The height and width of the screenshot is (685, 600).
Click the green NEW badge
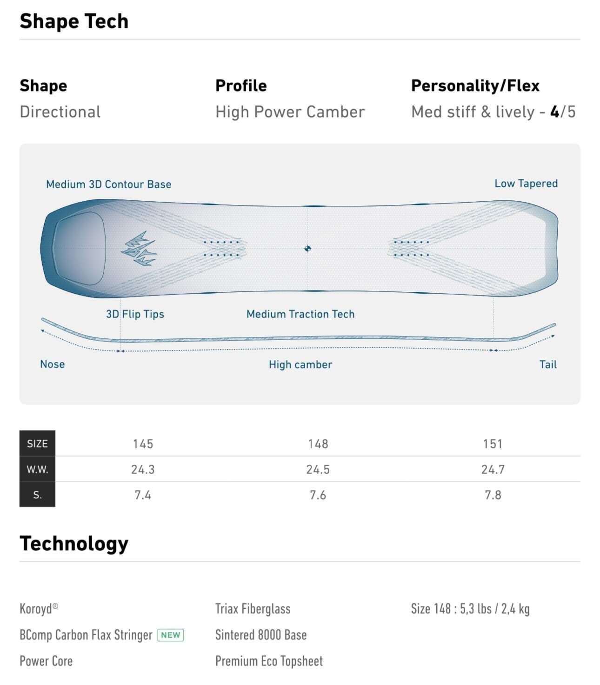[171, 635]
